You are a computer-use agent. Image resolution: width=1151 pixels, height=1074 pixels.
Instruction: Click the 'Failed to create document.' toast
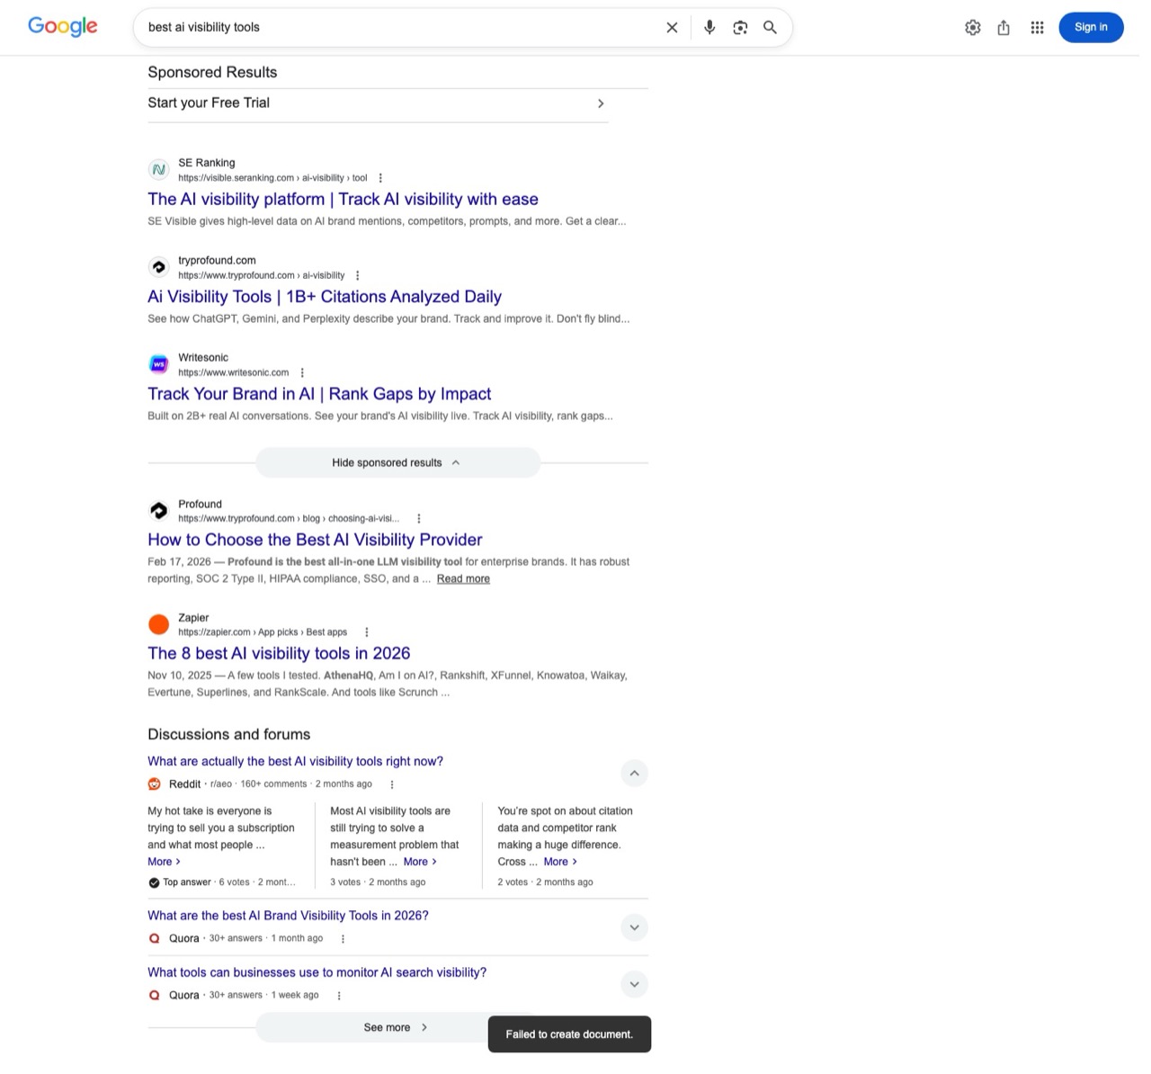point(569,1034)
